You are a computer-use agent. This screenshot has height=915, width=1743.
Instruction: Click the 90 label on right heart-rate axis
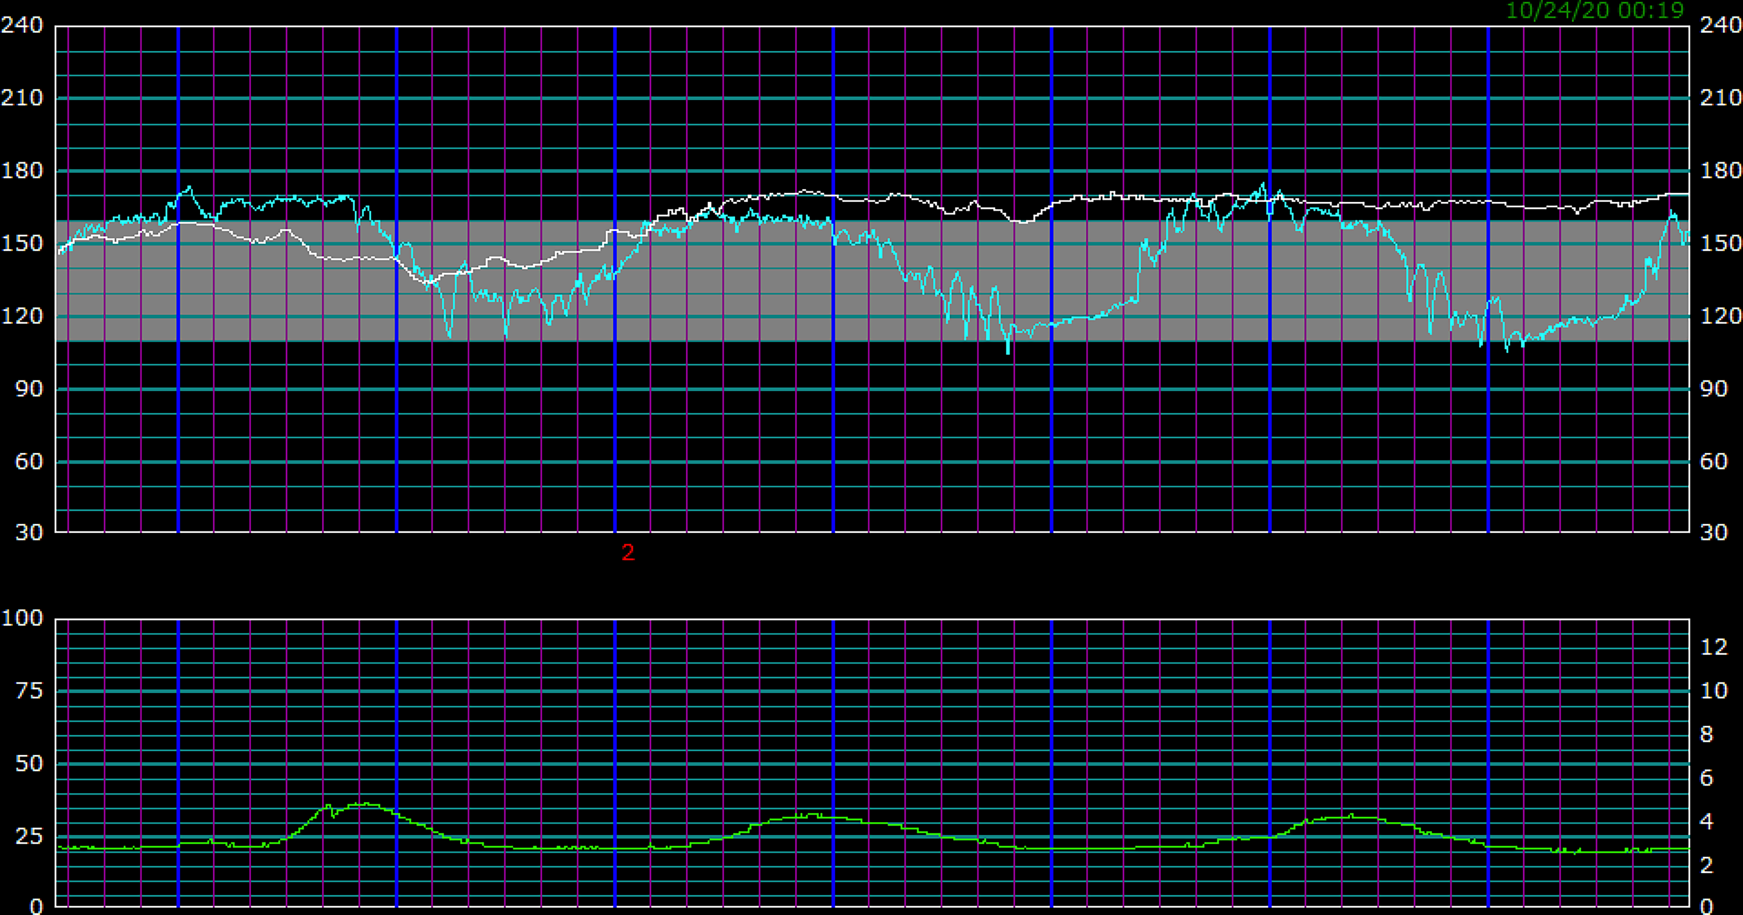coord(1714,389)
